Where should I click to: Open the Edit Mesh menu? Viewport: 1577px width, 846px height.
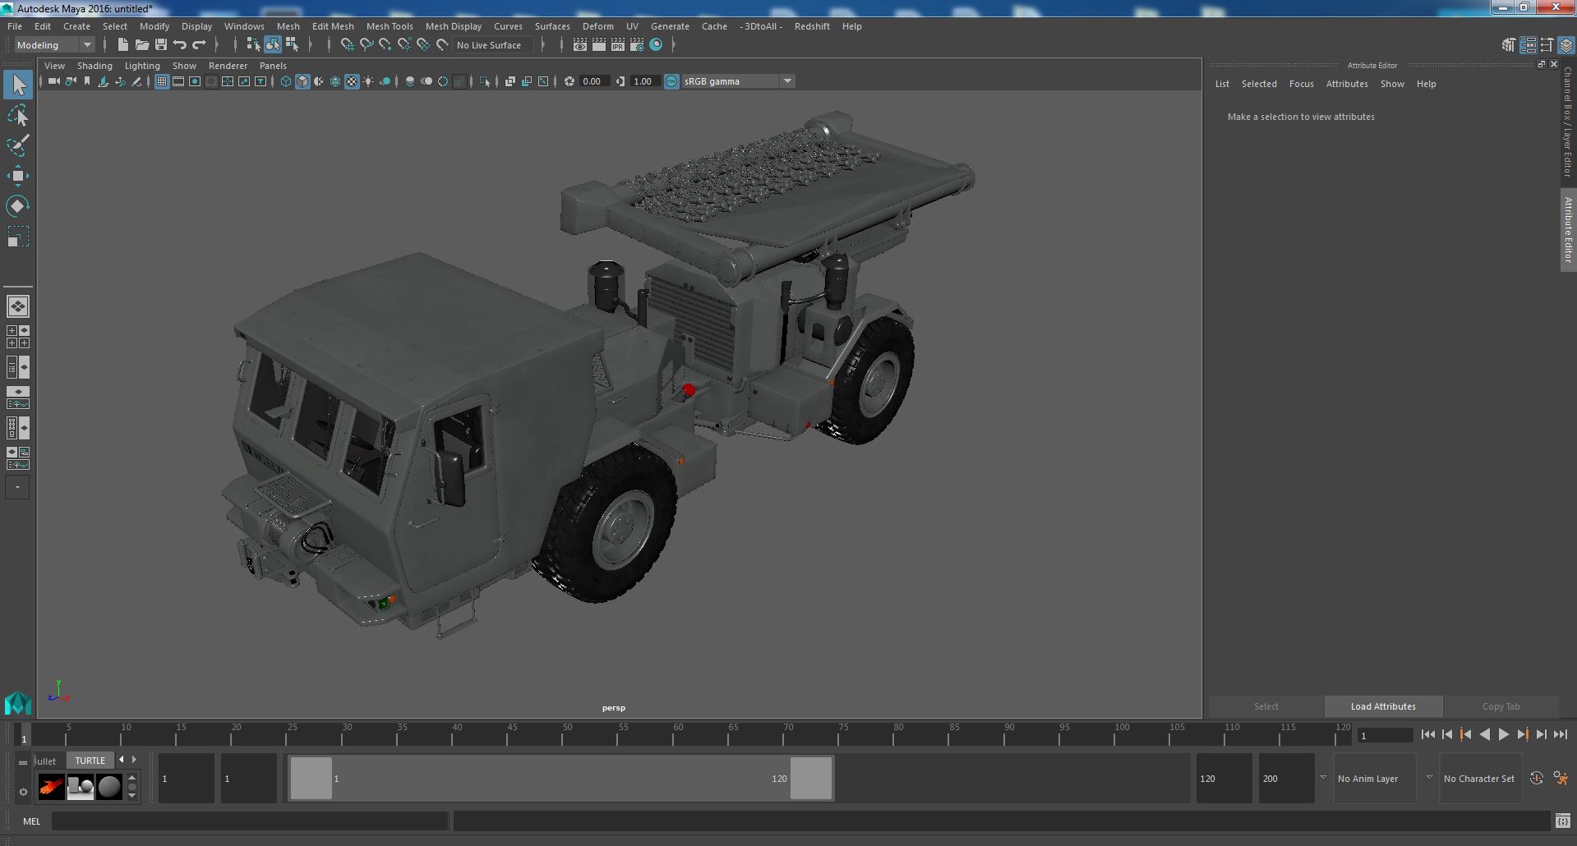point(333,26)
